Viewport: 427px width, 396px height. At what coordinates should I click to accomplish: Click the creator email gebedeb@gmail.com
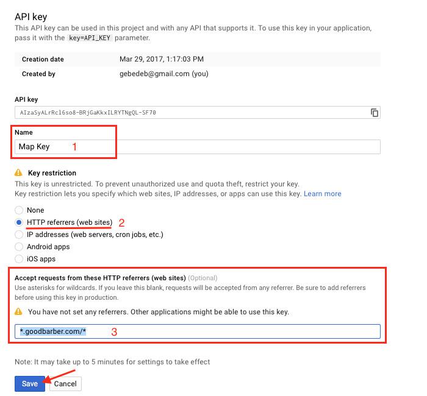(154, 74)
